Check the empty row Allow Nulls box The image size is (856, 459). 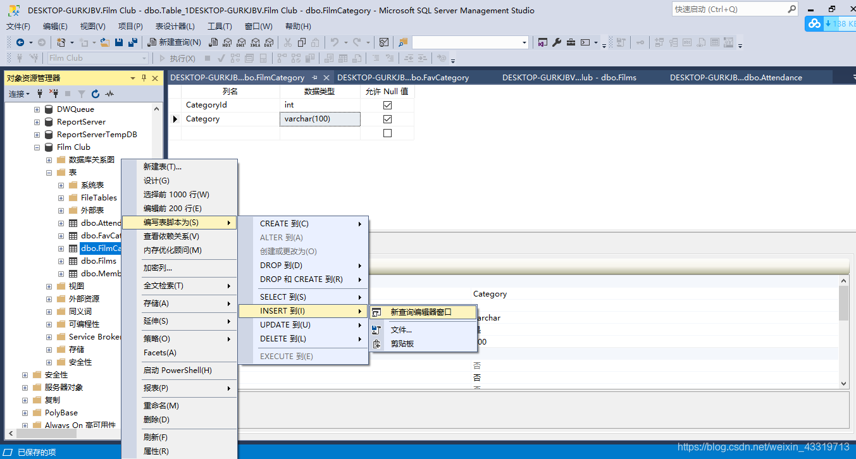pyautogui.click(x=387, y=133)
